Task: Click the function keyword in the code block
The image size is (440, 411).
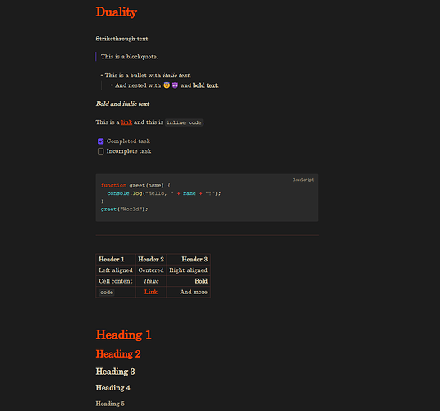Action: click(113, 186)
